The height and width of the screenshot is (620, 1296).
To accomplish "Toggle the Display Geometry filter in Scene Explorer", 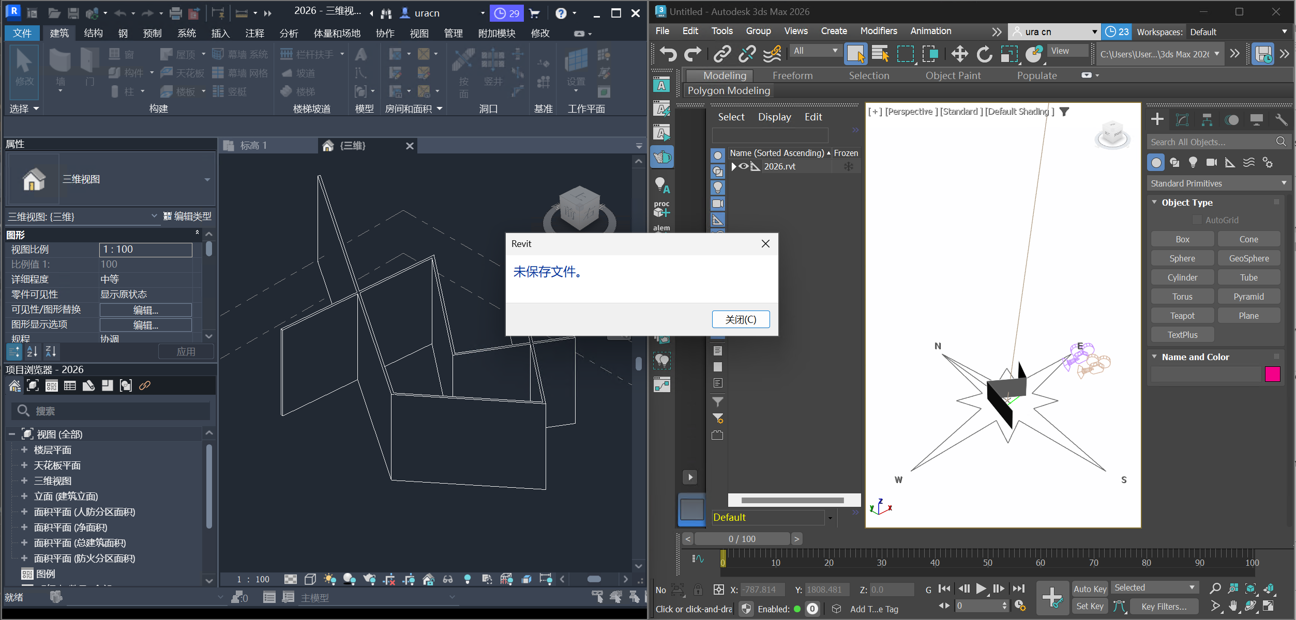I will 718,156.
